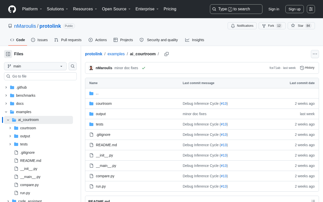Image resolution: width=323 pixels, height=202 pixels.
Task: Click the Sign in link
Action: point(274,9)
